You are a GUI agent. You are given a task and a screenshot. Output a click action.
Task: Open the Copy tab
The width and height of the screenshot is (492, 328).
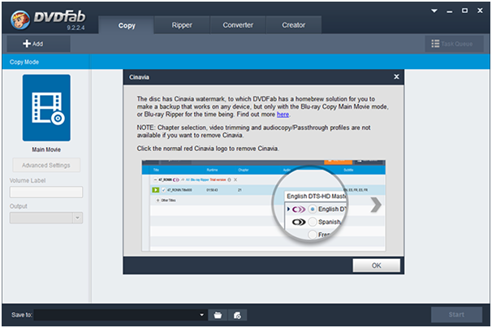[126, 25]
